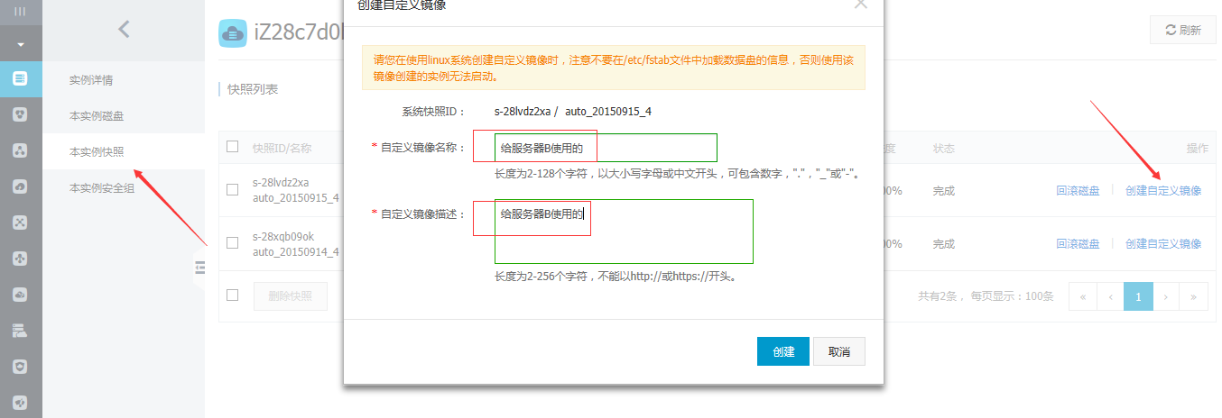Click the server rack icon in left rail
Screen dimensions: 1222x418
point(20,331)
